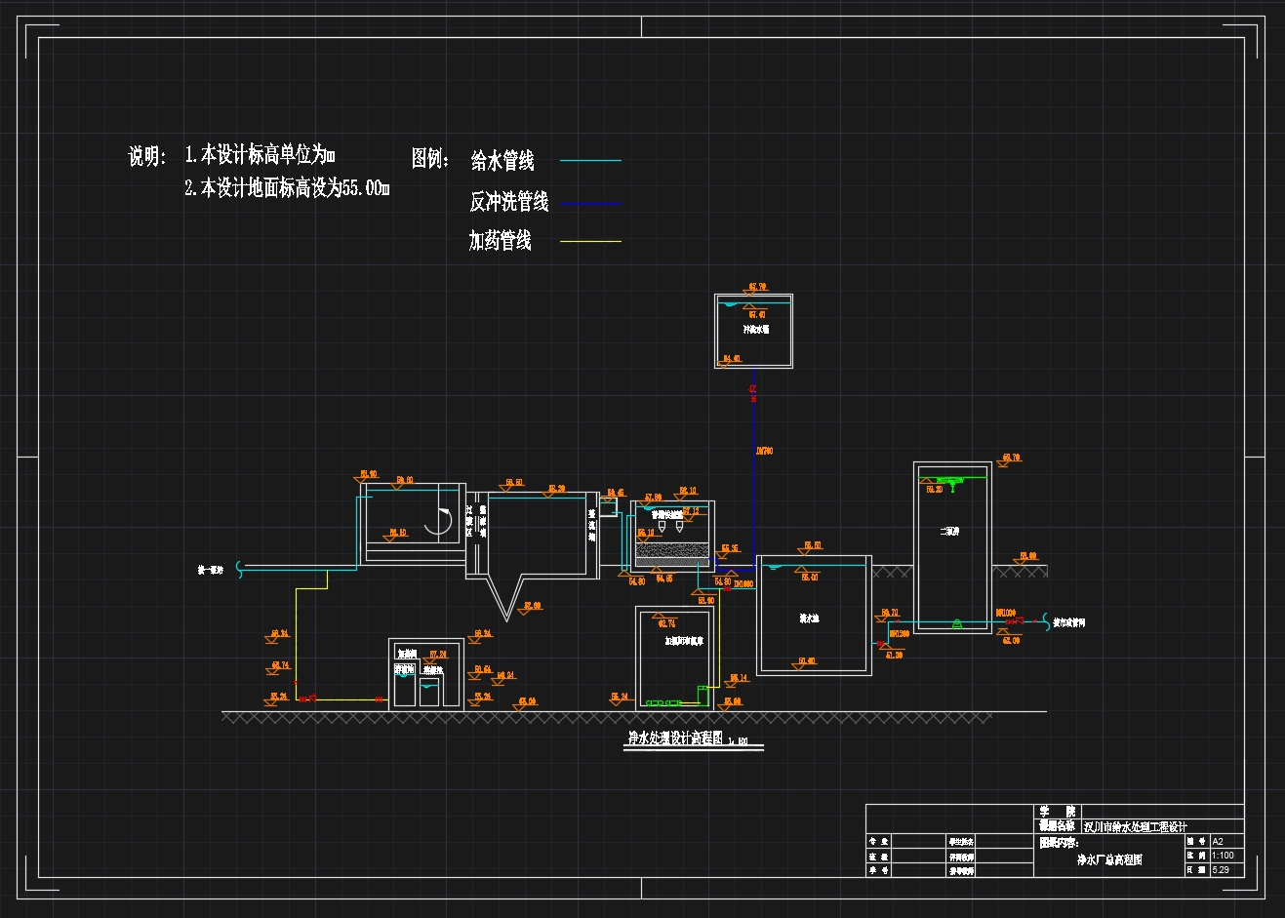Screen dimensions: 1285x918
Task: Pick the dark blue legend line sample
Action: 590,203
